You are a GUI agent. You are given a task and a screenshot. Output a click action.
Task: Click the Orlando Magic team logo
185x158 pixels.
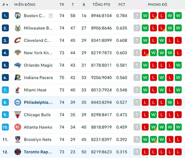coord(18,65)
